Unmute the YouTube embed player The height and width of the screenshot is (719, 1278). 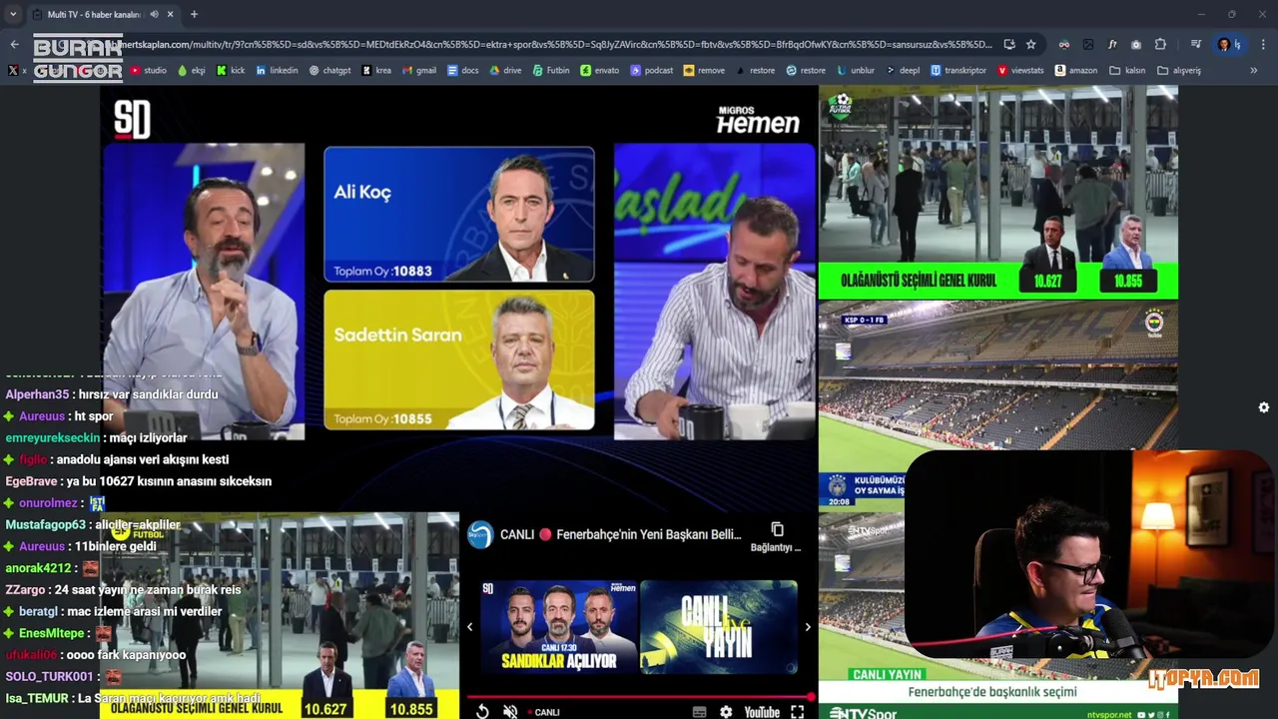point(510,711)
